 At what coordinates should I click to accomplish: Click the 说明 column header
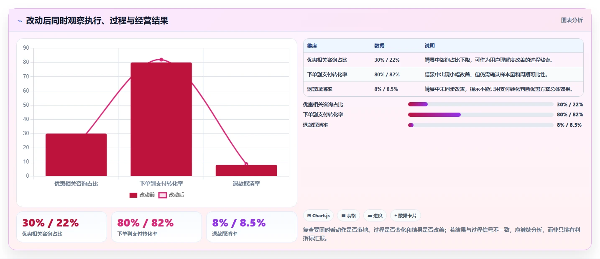[x=430, y=46]
